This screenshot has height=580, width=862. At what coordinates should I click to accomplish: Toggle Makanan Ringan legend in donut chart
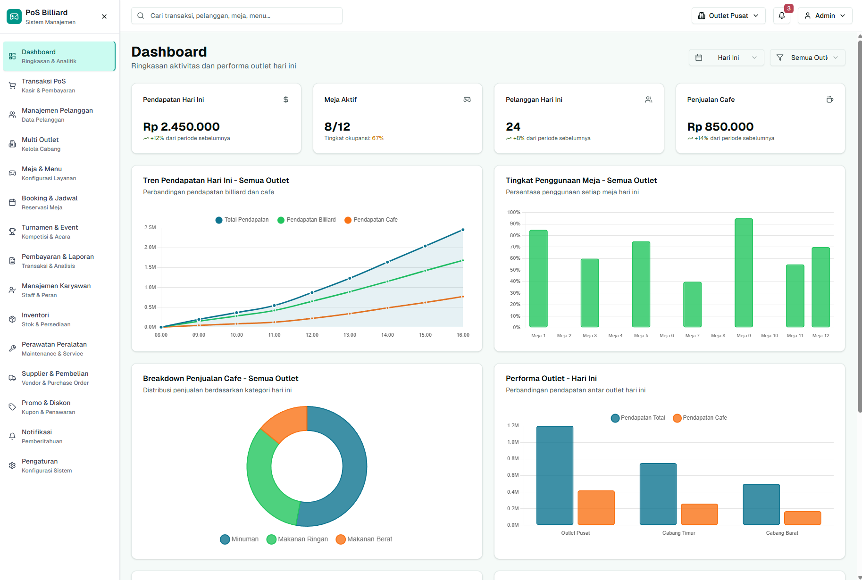[297, 539]
